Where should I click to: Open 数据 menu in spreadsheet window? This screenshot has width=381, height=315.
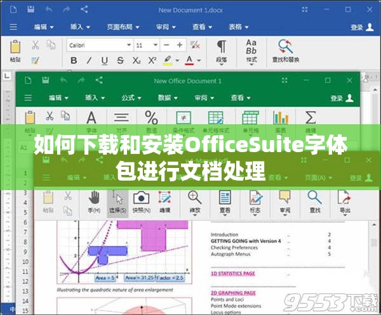(168, 98)
